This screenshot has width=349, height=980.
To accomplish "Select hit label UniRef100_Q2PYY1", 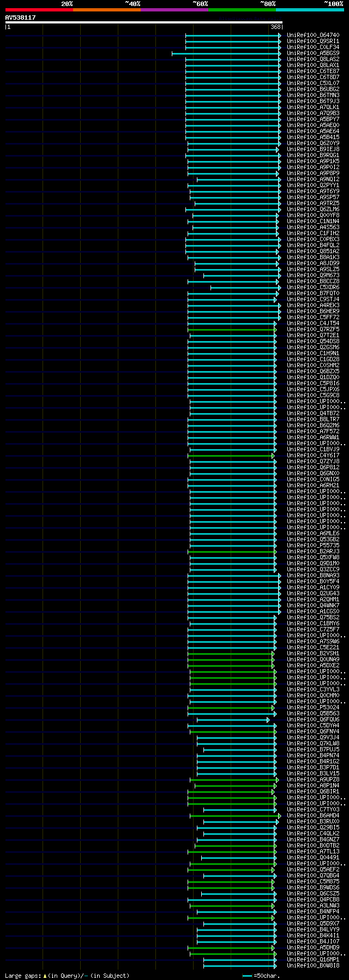I will [x=313, y=186].
